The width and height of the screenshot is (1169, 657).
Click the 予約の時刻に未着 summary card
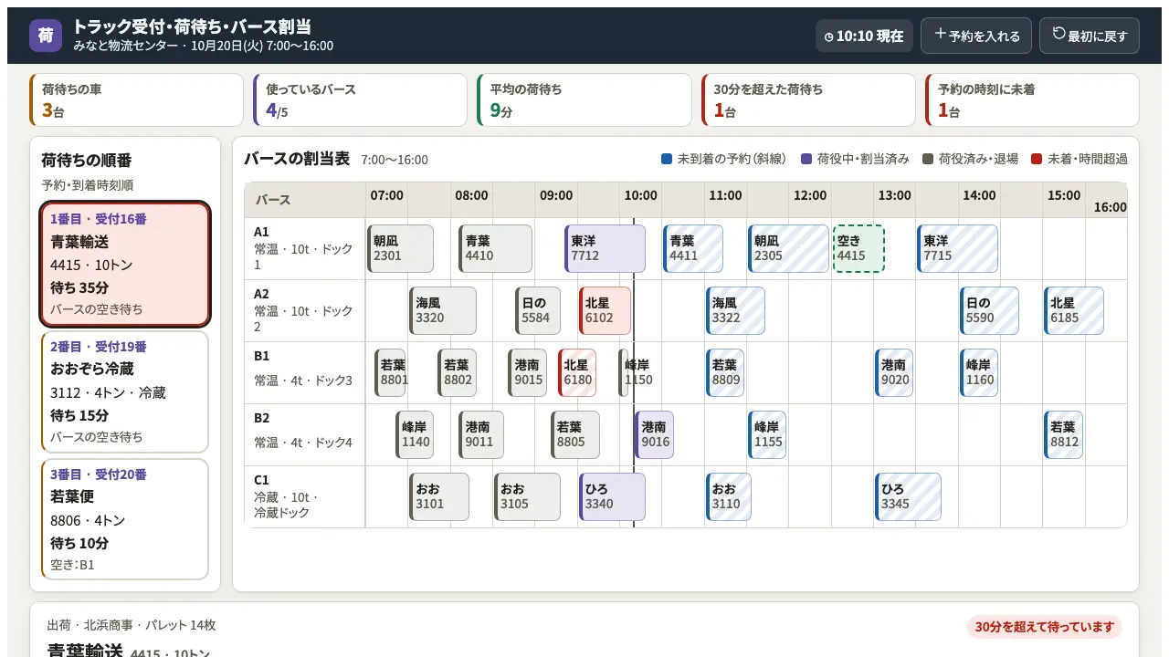(x=1032, y=100)
